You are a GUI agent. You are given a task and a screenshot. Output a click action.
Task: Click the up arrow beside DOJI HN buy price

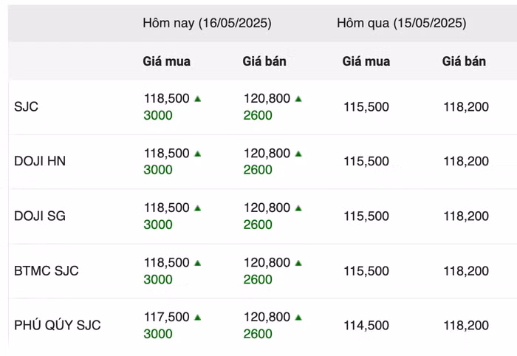[198, 154]
